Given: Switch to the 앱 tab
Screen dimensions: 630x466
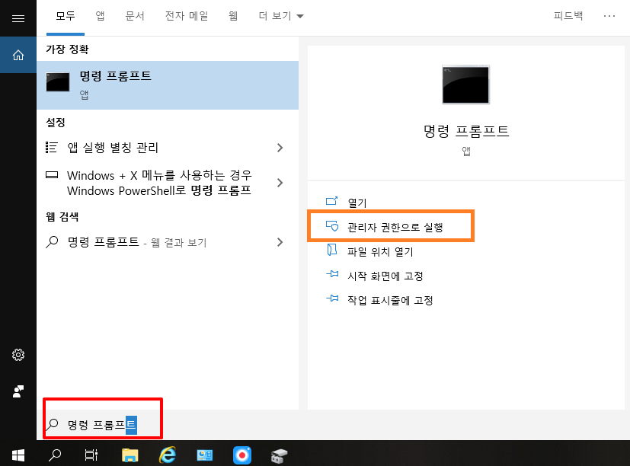Looking at the screenshot, I should coord(100,16).
